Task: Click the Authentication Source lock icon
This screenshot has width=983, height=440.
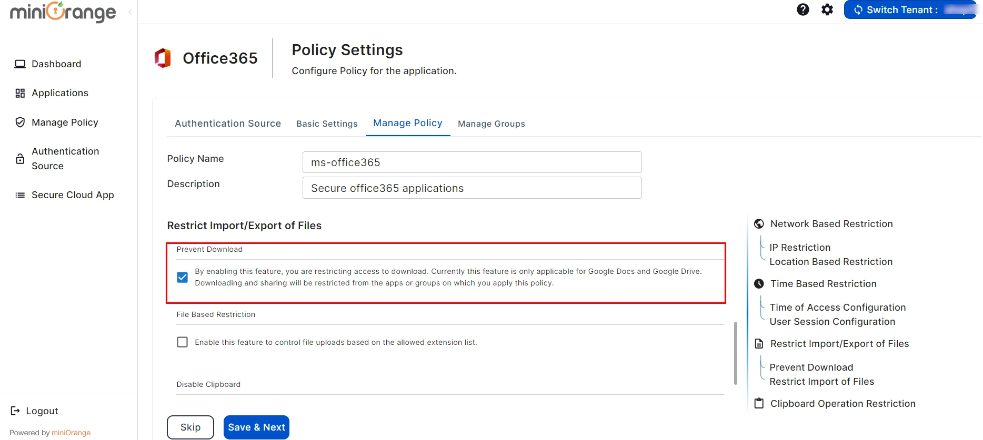Action: pos(20,159)
